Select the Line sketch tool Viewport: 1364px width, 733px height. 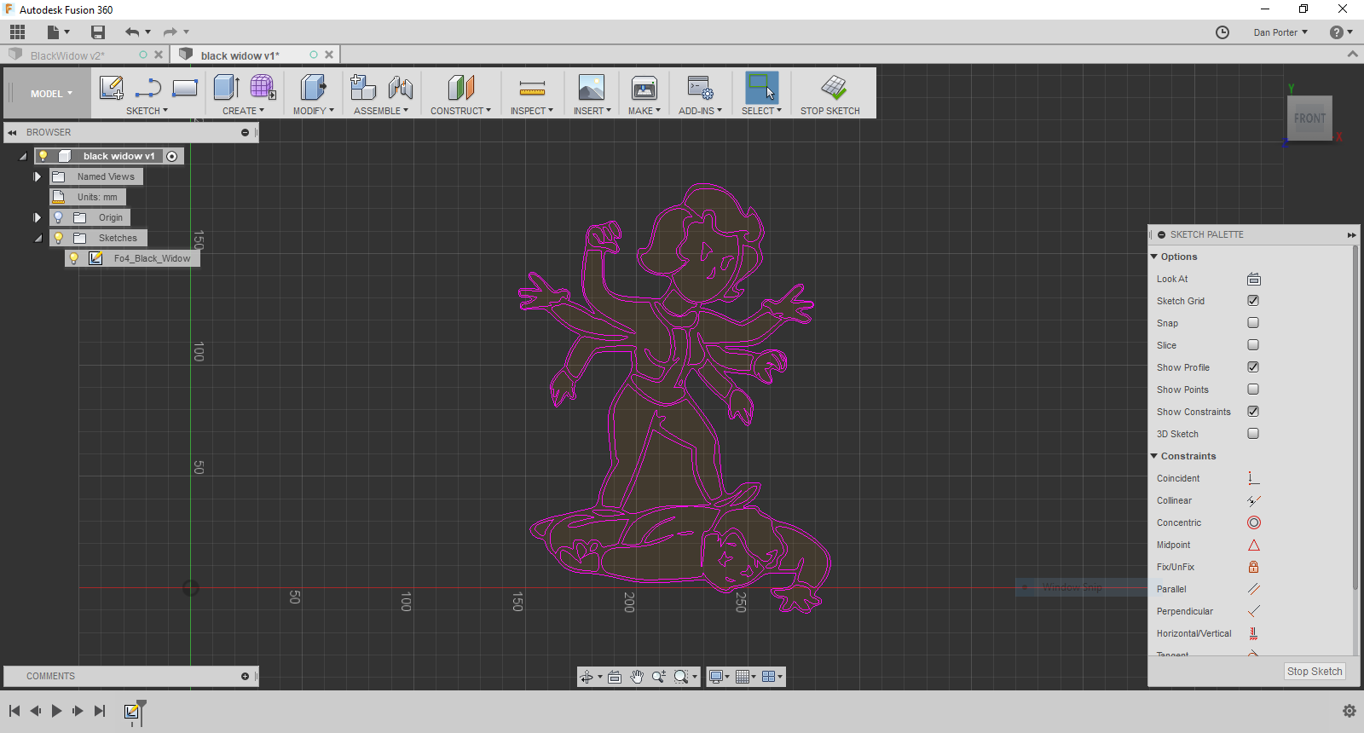(148, 88)
